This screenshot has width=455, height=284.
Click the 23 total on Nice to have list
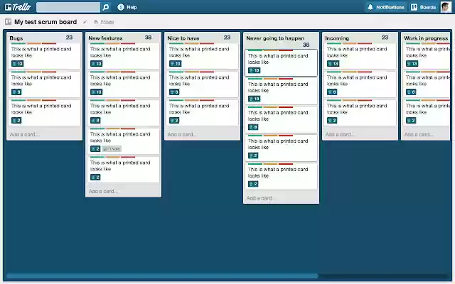tap(227, 38)
